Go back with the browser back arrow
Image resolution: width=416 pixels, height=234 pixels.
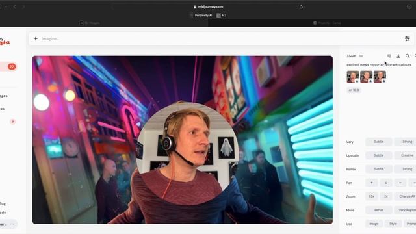(14, 6)
